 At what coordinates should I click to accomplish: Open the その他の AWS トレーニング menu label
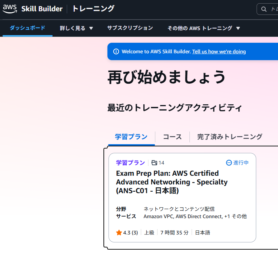click(x=200, y=28)
